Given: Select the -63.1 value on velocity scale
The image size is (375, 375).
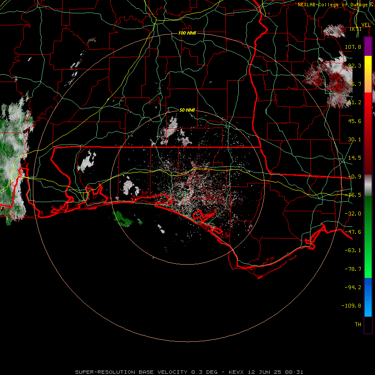Looking at the screenshot, I should point(353,250).
